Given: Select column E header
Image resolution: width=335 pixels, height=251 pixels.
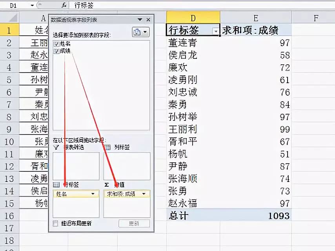Looking at the screenshot, I should (255, 17).
